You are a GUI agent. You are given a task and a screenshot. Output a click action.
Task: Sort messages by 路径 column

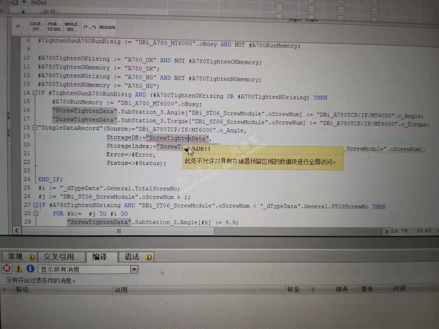pyautogui.click(x=22, y=289)
